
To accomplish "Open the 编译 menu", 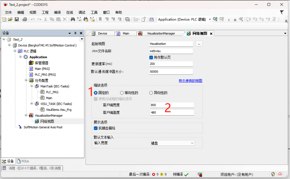I will (x=57, y=12).
